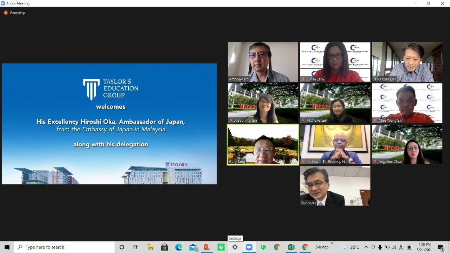
Task: Click the Meet Now camera tray icon
Action: click(373, 247)
